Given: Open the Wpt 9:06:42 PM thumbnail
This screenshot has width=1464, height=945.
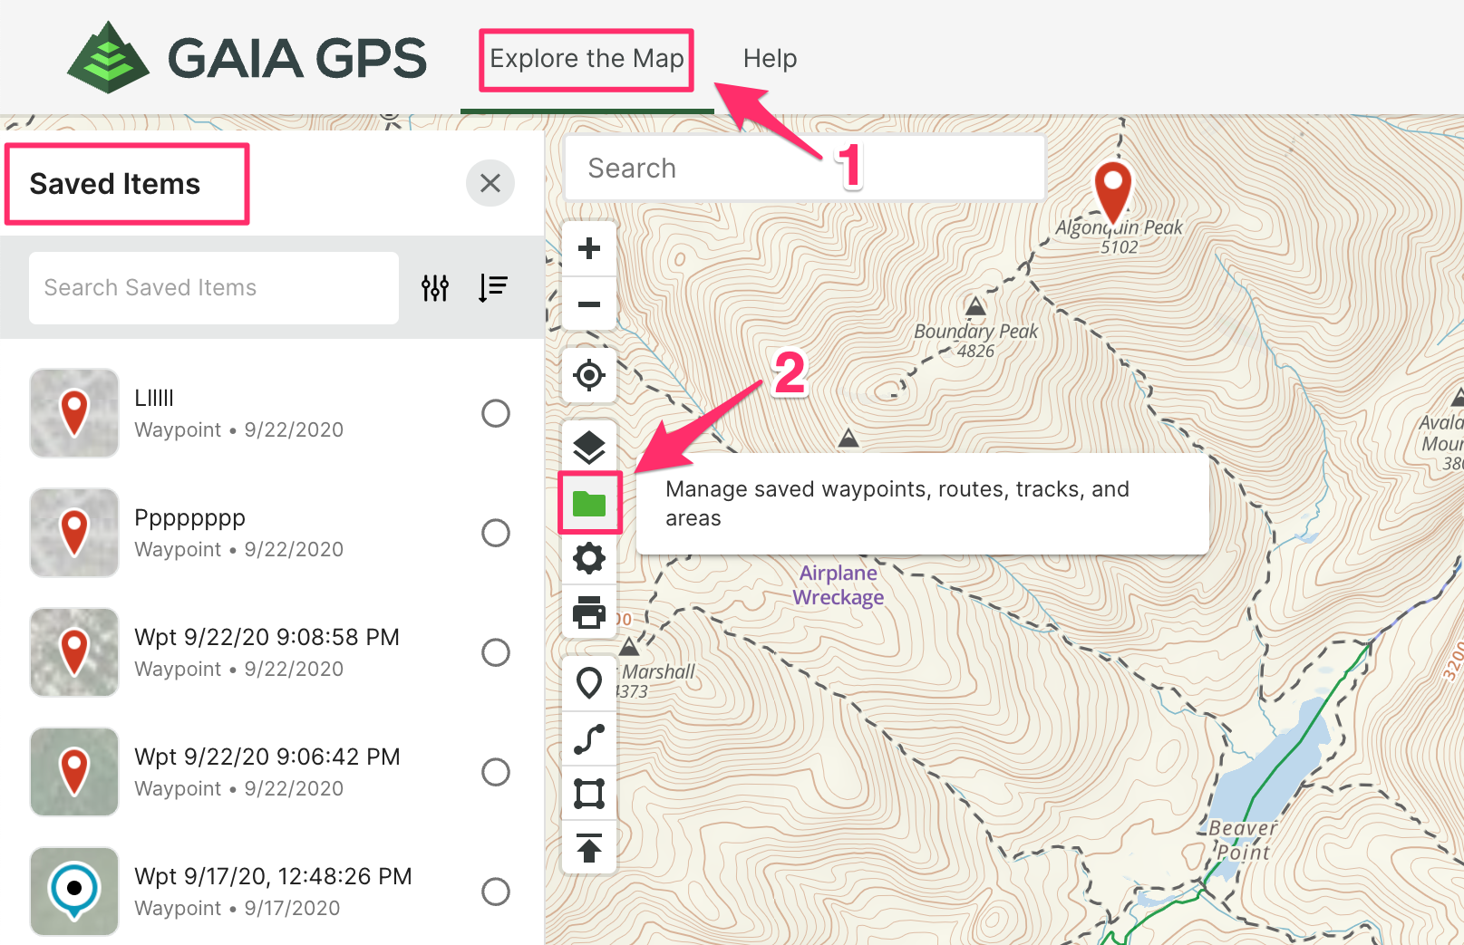Looking at the screenshot, I should pos(74,772).
